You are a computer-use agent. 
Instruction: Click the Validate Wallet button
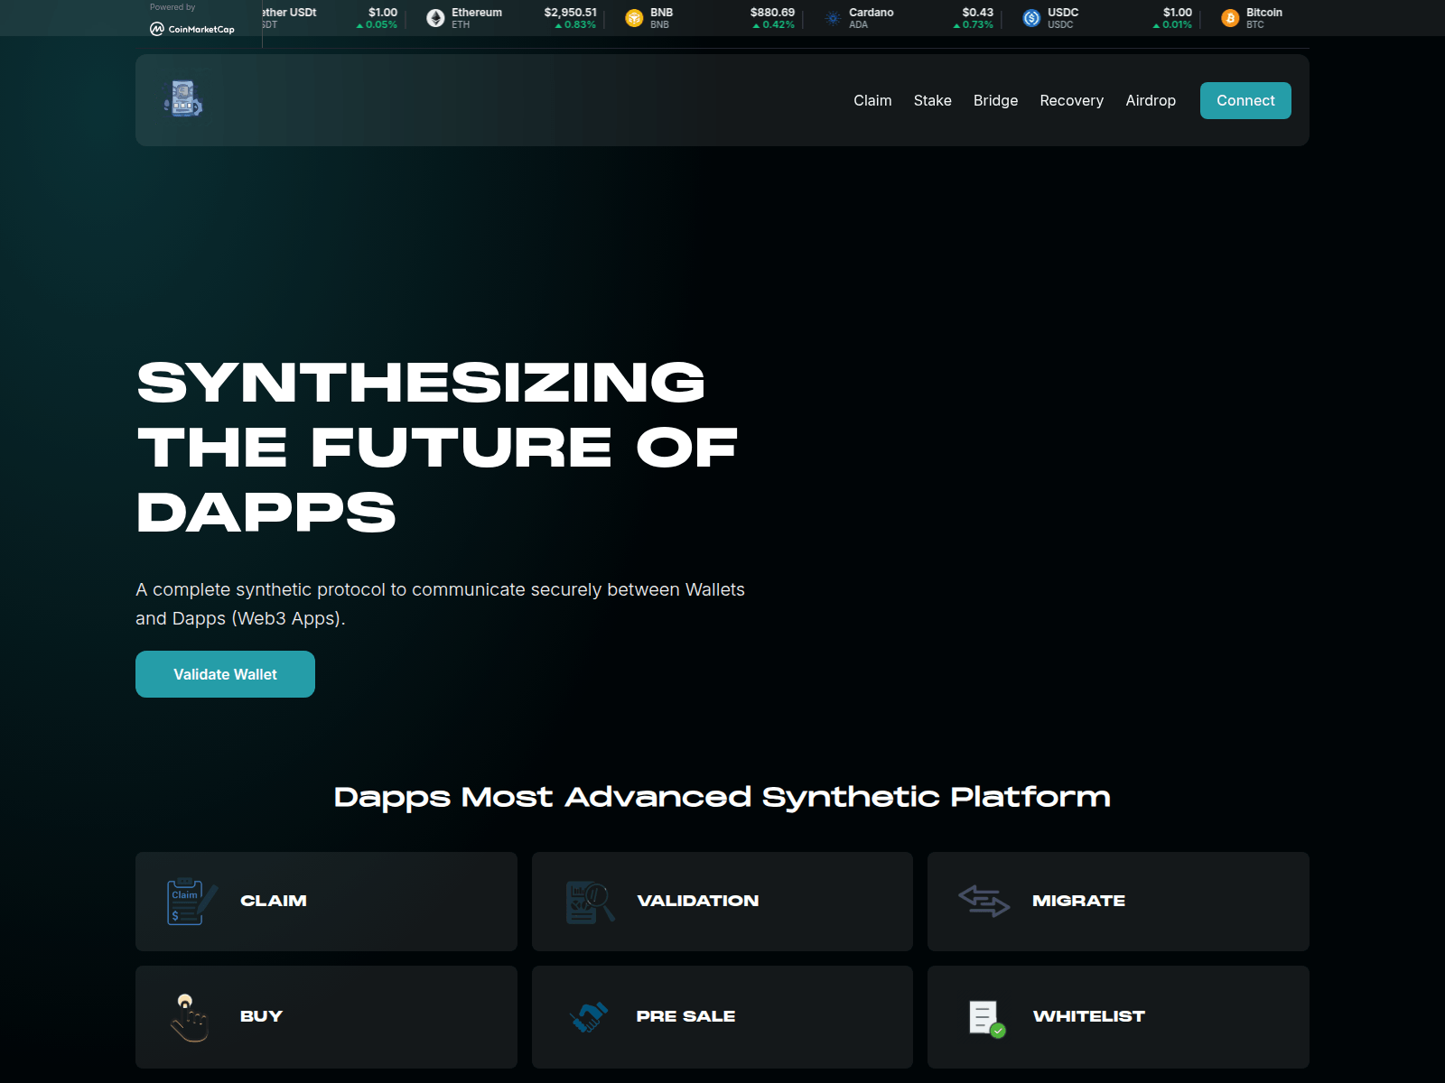(225, 674)
